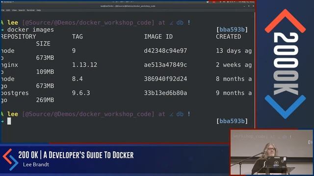Viewport: 314px width, 176px height.
Task: Click the tag 9.6.3 for postgres
Action: pos(81,93)
